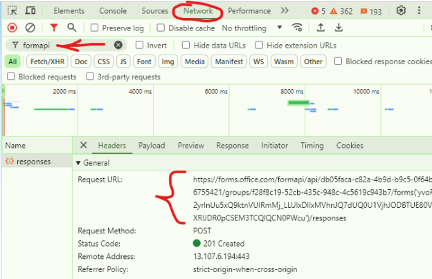
Task: Click the export HAR download icon
Action: click(339, 28)
